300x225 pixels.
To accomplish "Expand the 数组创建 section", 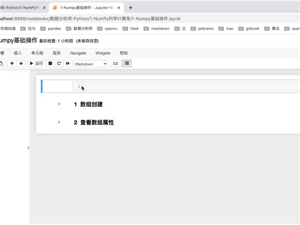I will pyautogui.click(x=59, y=104).
